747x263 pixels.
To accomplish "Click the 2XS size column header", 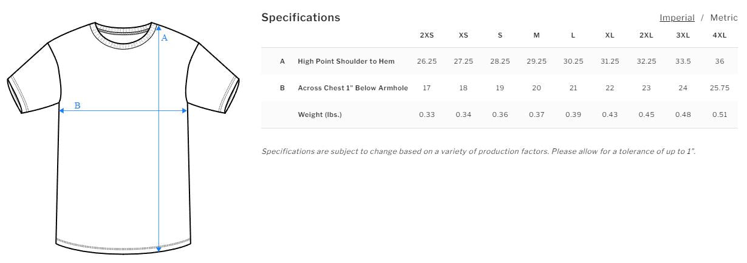I will tap(427, 35).
